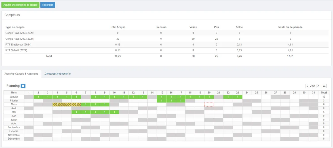Open the Demande(s) récente(s) tab

click(57, 74)
